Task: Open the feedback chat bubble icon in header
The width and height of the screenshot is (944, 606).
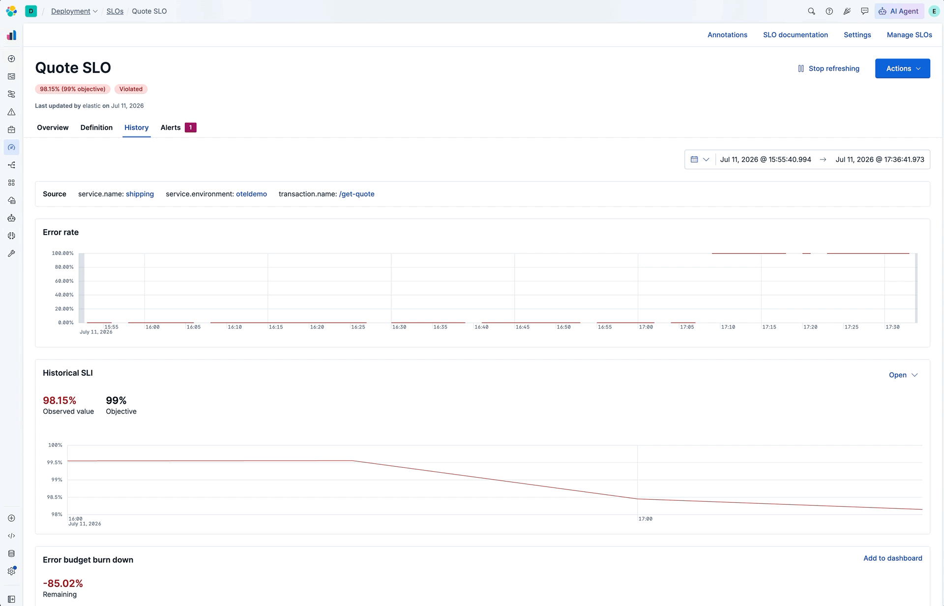Action: [864, 11]
